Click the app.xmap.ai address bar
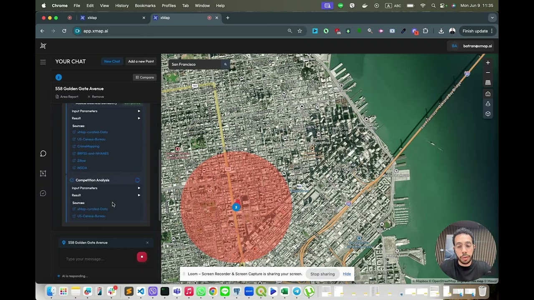This screenshot has height=300, width=534. [x=179, y=31]
